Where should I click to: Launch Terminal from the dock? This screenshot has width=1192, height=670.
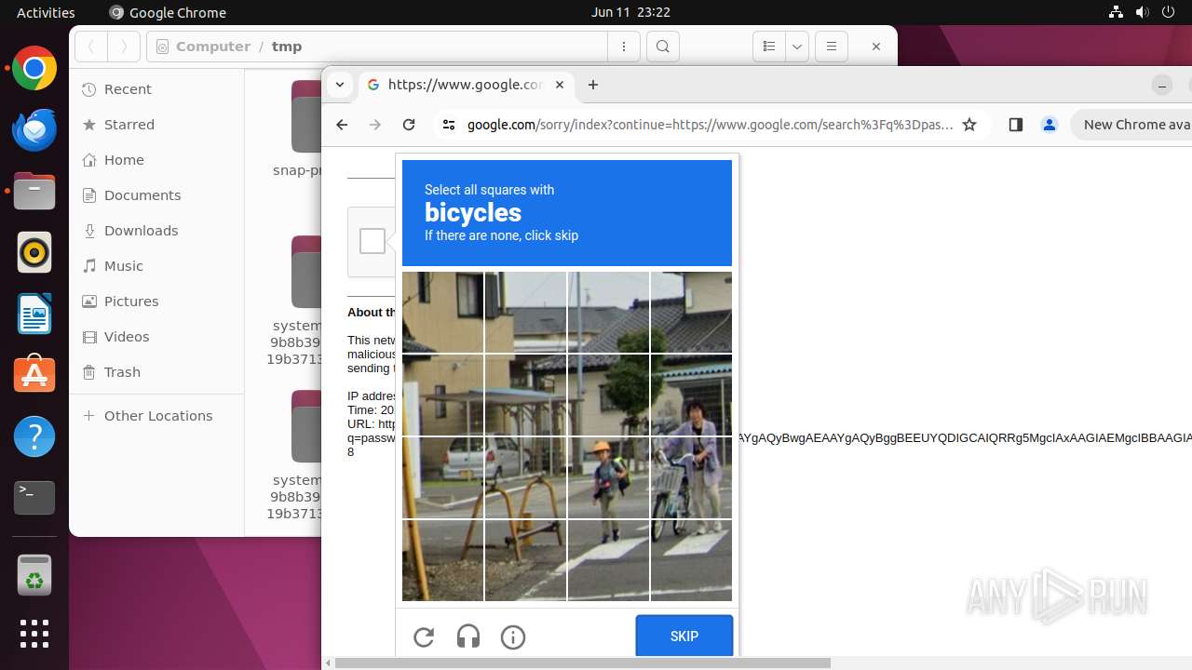(34, 498)
